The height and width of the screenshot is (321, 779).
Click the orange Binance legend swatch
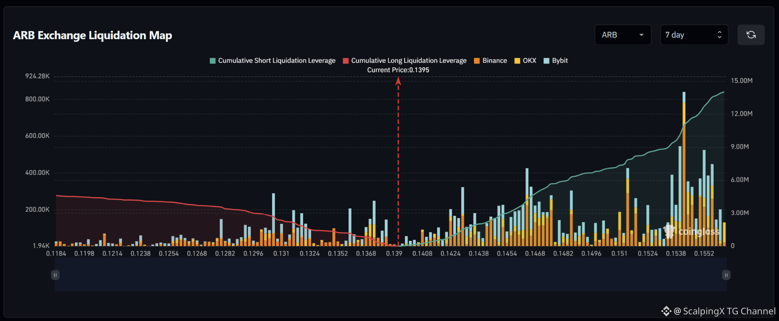pyautogui.click(x=477, y=61)
